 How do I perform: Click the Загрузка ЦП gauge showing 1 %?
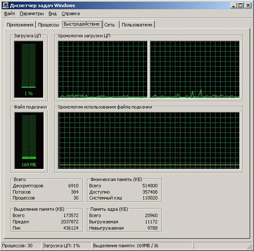coord(28,70)
